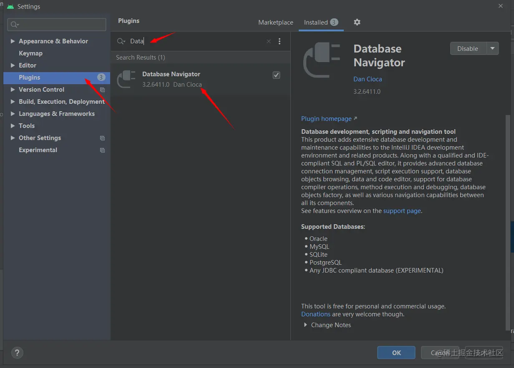This screenshot has width=514, height=368.
Task: Click the Database Navigator title in details
Action: click(x=379, y=55)
